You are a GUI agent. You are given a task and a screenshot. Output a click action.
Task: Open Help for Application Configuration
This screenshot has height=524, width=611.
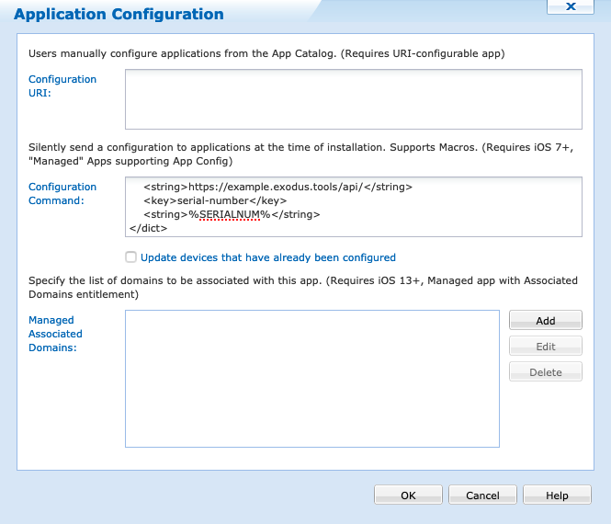pyautogui.click(x=557, y=496)
